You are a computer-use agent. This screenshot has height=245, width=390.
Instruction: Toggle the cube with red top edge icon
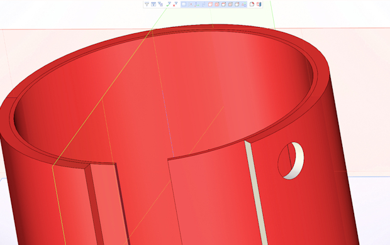point(223,4)
